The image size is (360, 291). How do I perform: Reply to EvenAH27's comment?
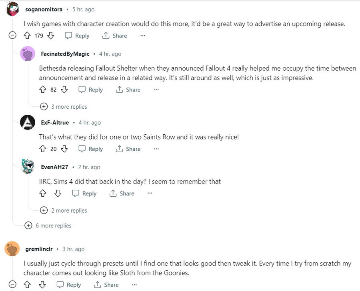coord(84,193)
